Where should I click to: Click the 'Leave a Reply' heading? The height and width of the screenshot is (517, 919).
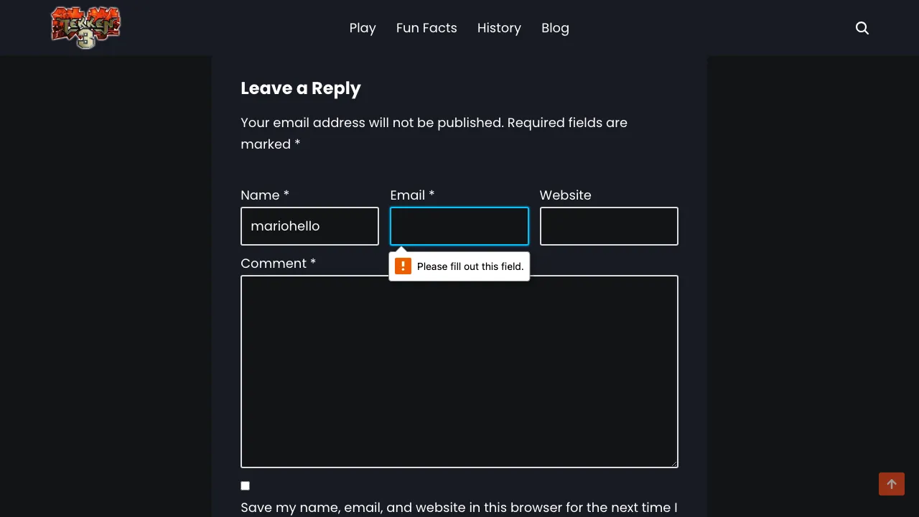click(x=301, y=88)
